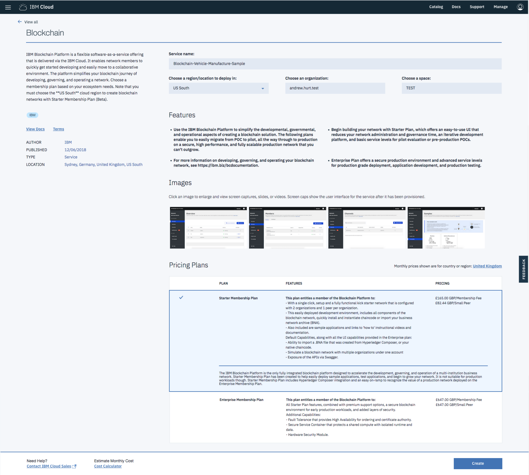Enlarge the Members screenshot thumbnail
Image resolution: width=529 pixels, height=475 pixels.
pyautogui.click(x=287, y=228)
